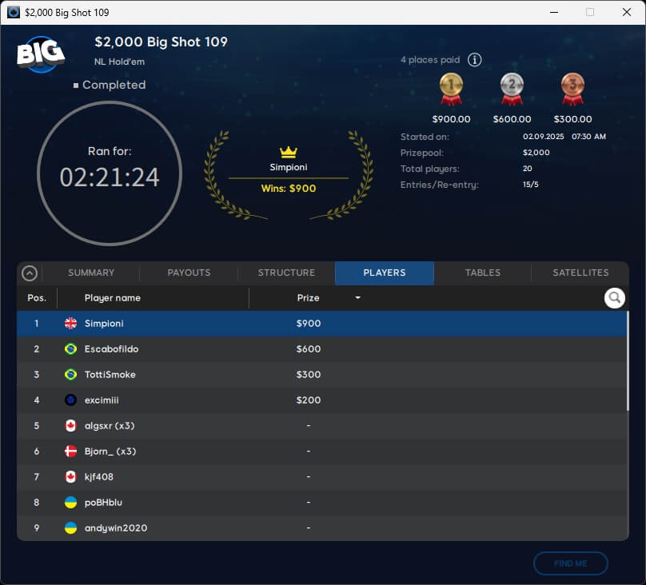Open the Structure tab
Viewport: 646px width, 585px height.
286,273
